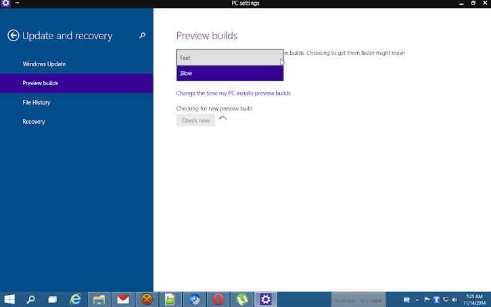Launch Opera from taskbar
491x307 pixels.
point(218,300)
